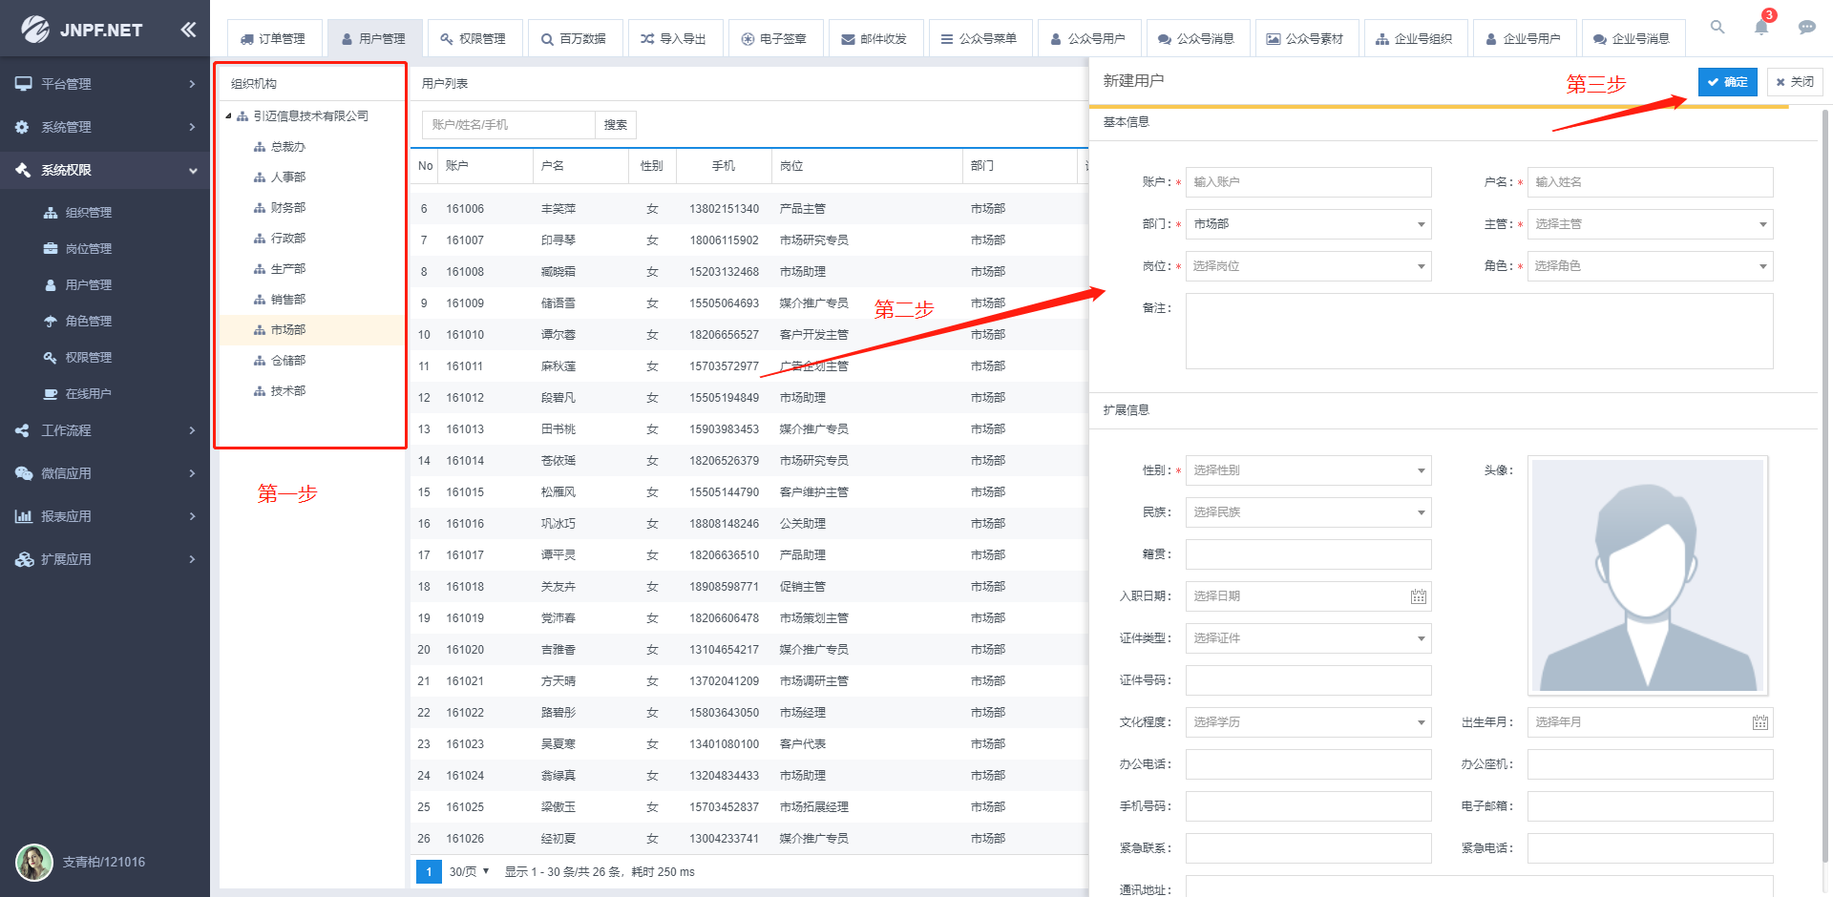Open the 选择民族 dropdown
1833x897 pixels.
tap(1308, 512)
